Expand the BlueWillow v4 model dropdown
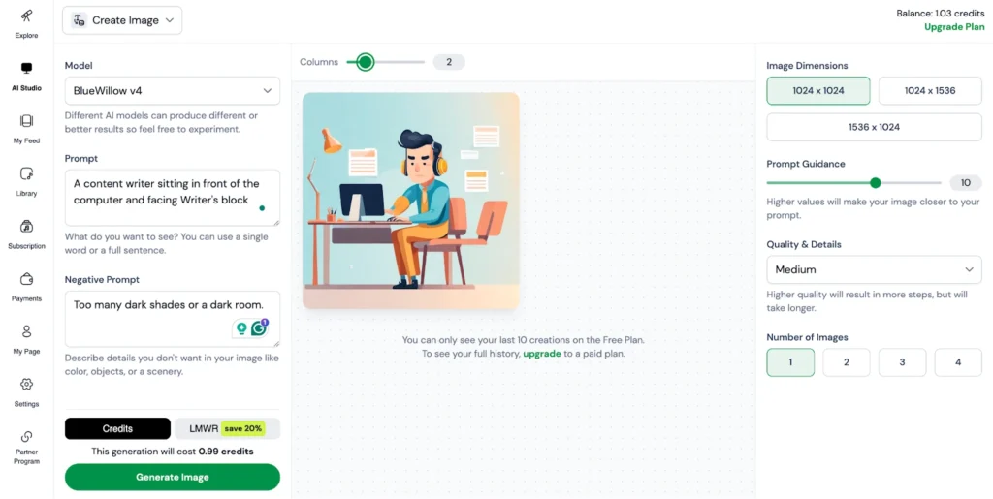The image size is (993, 499). point(173,91)
